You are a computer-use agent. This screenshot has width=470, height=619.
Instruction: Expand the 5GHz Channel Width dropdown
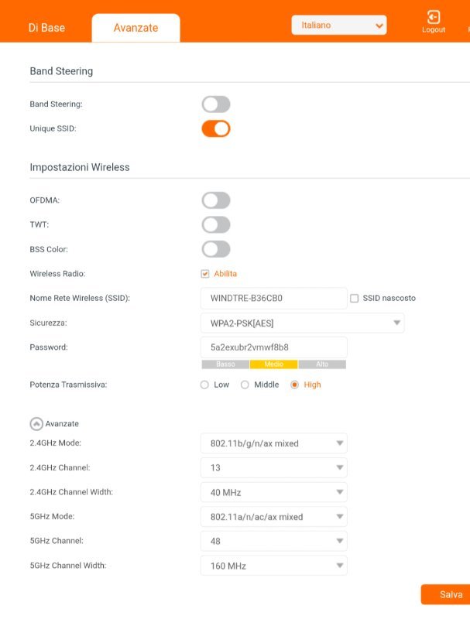point(273,566)
